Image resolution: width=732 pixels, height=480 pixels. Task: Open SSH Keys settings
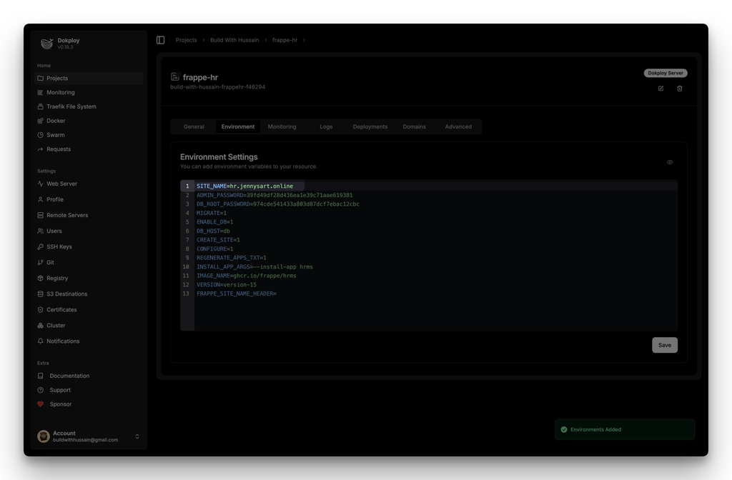pyautogui.click(x=59, y=246)
